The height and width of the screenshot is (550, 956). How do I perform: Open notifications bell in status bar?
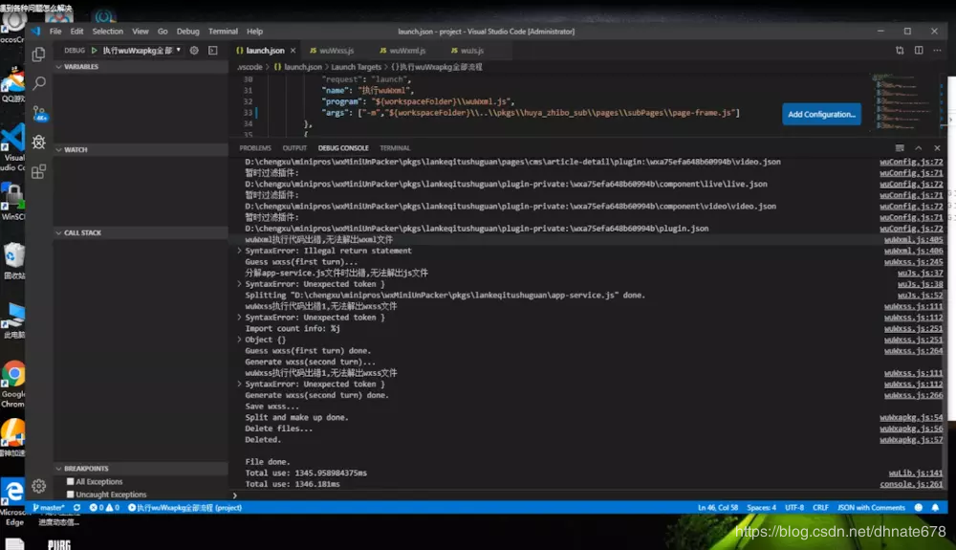tap(935, 507)
